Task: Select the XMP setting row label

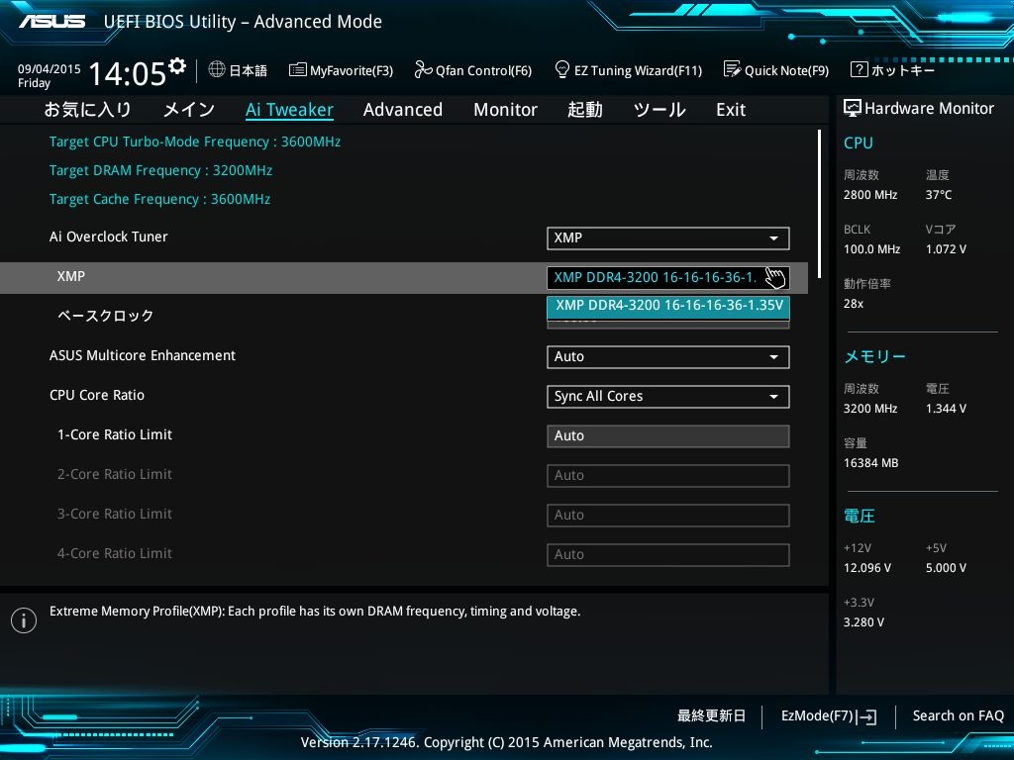Action: coord(70,276)
